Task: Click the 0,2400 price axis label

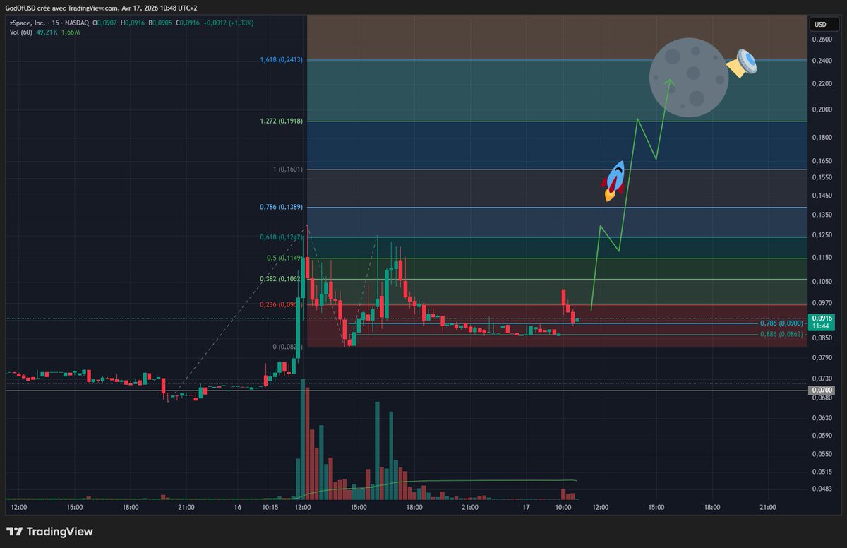Action: (822, 61)
